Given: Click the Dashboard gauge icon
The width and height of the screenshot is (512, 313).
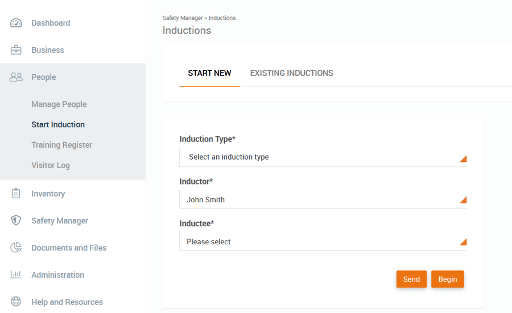Looking at the screenshot, I should [x=16, y=23].
